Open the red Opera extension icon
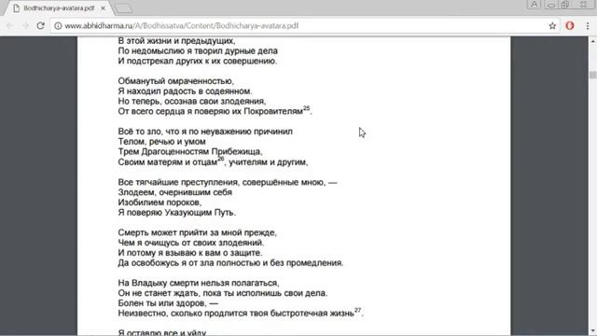 (570, 26)
